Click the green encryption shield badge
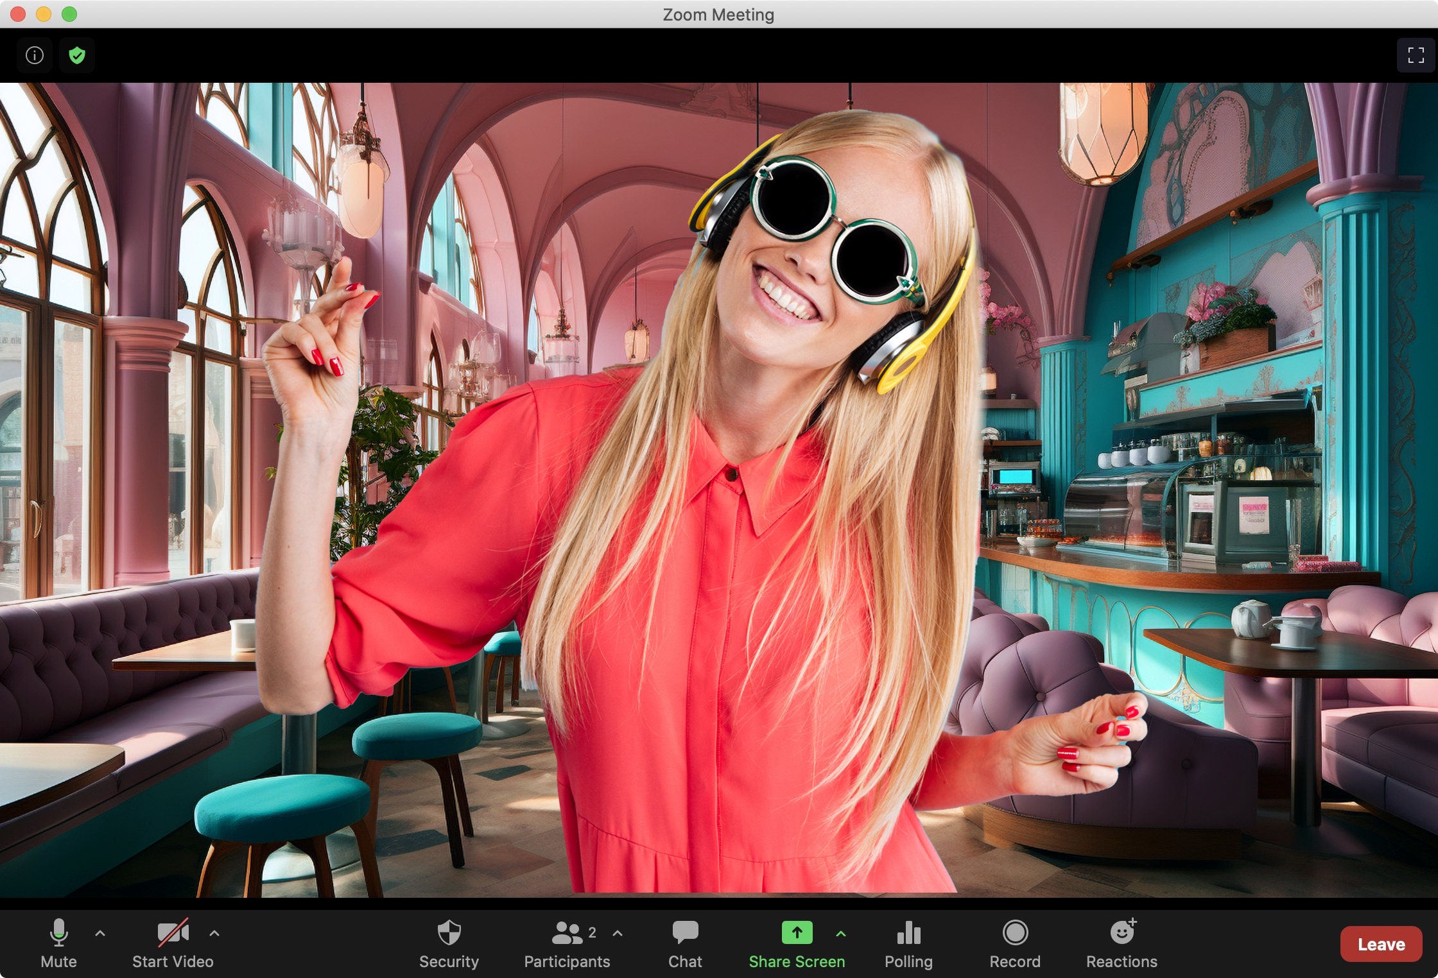 coord(77,55)
